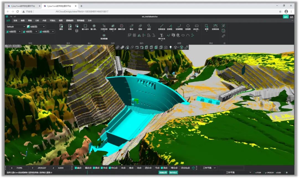The width and height of the screenshot is (299, 178).
Task: Pick the 绘制圆 draw circle tool
Action: point(188,26)
